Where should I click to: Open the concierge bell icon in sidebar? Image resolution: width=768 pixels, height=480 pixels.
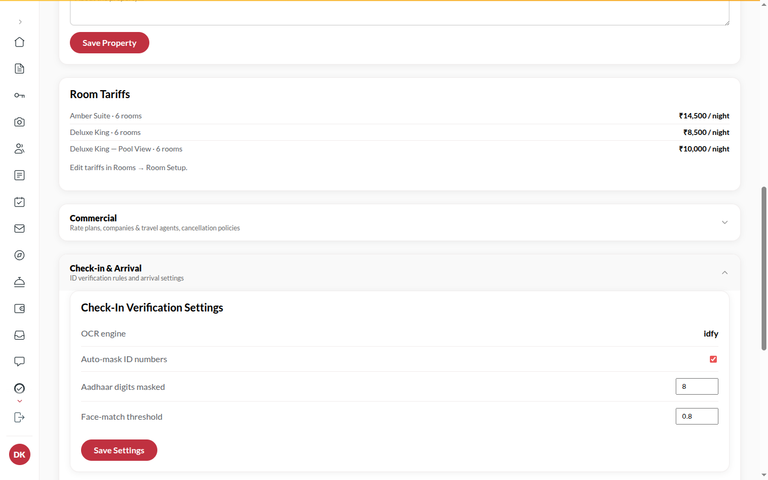click(x=20, y=282)
